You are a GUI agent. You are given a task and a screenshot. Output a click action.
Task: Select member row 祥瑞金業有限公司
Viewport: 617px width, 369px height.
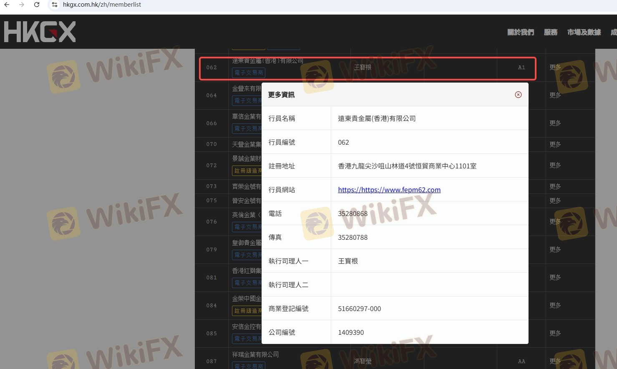pyautogui.click(x=255, y=354)
